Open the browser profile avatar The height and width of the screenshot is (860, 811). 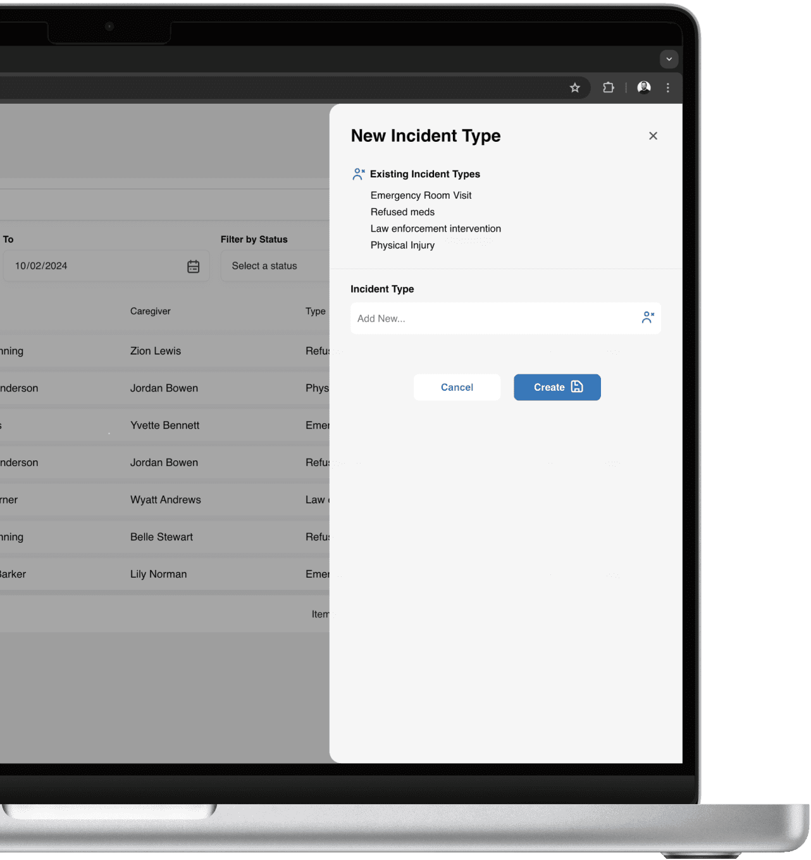point(643,87)
